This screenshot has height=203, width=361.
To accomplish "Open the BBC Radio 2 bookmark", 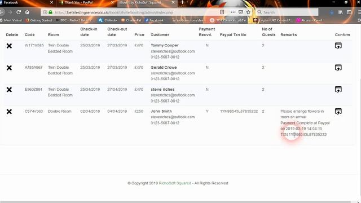I will [x=75, y=20].
